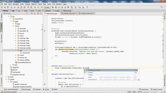The image size is (166, 93).
Task: Click the Make Project hammer icon
Action: [x=42, y=7]
